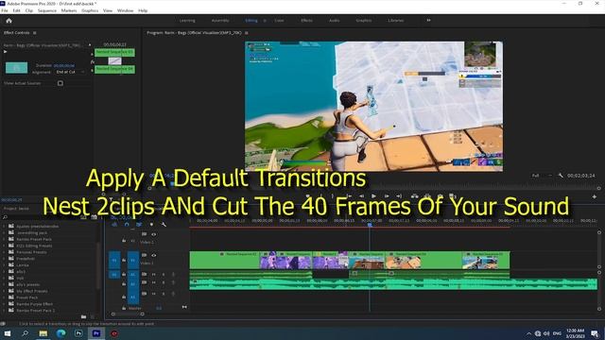Step forward one frame in Program monitor

[387, 196]
